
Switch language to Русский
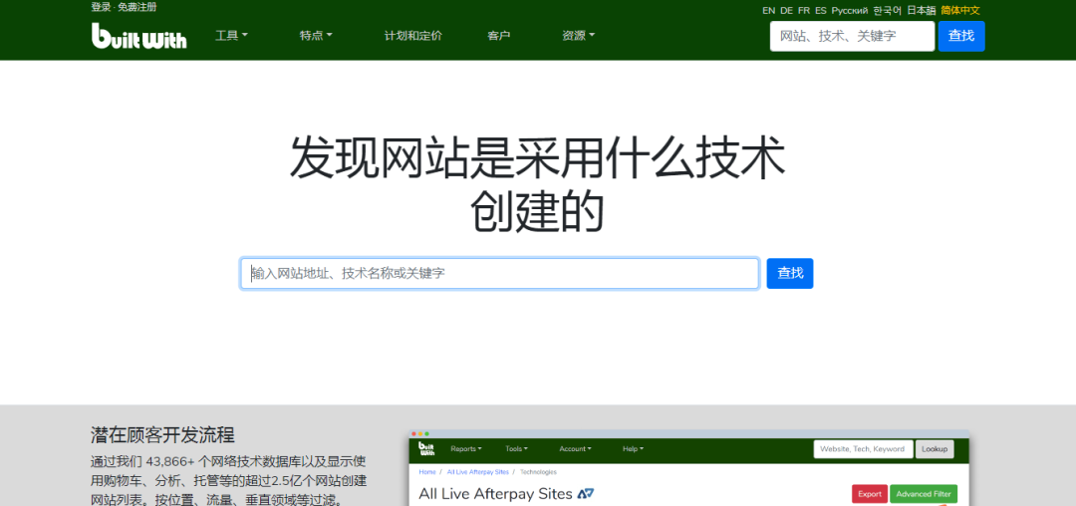pyautogui.click(x=850, y=10)
